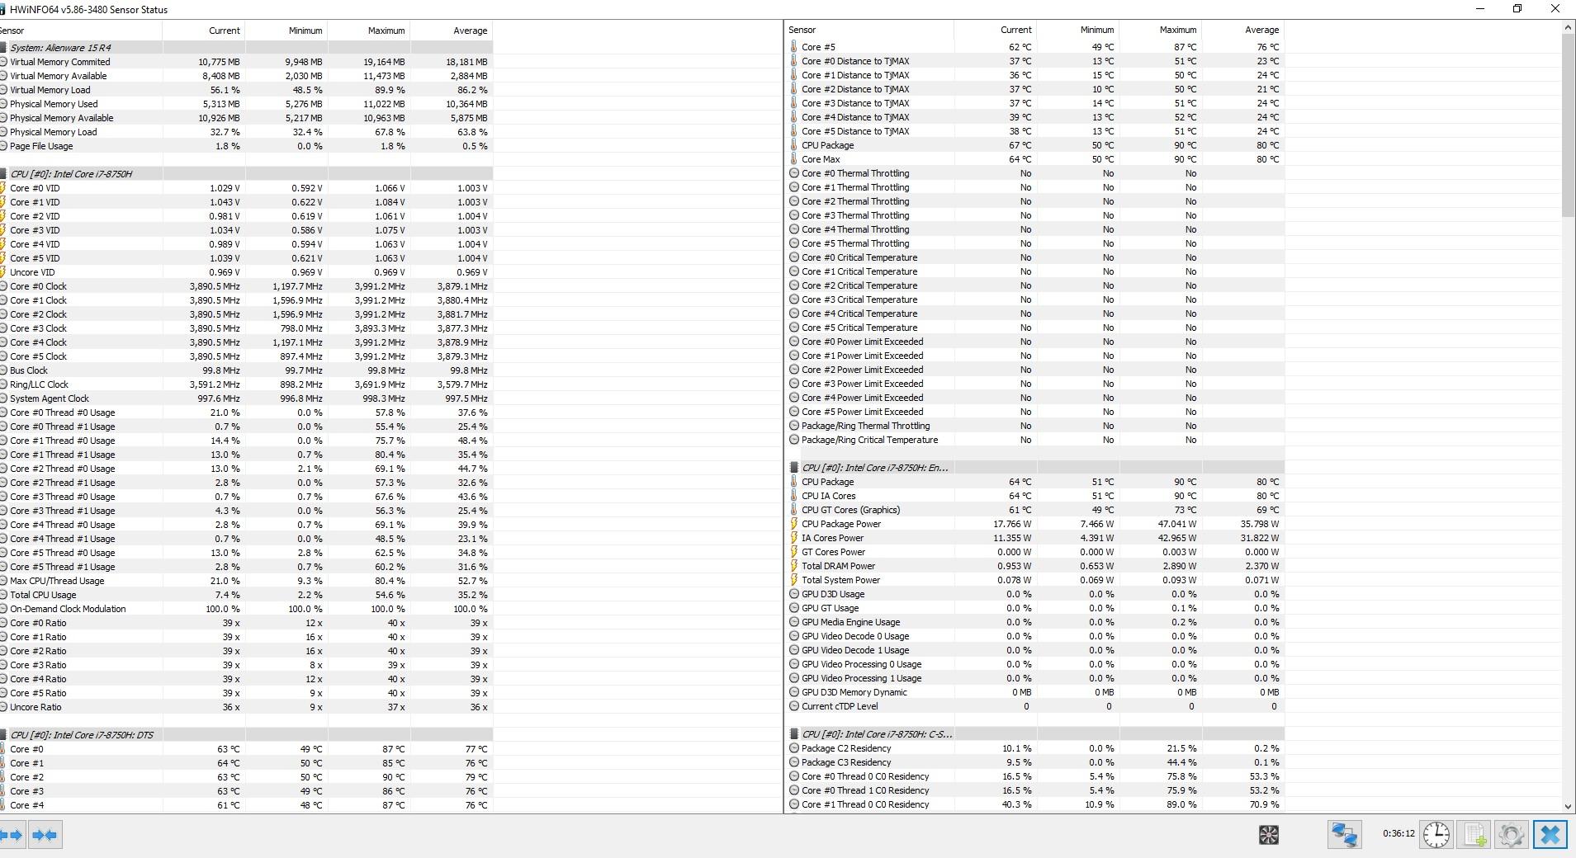
Task: Open the fan control icon
Action: (x=1268, y=835)
